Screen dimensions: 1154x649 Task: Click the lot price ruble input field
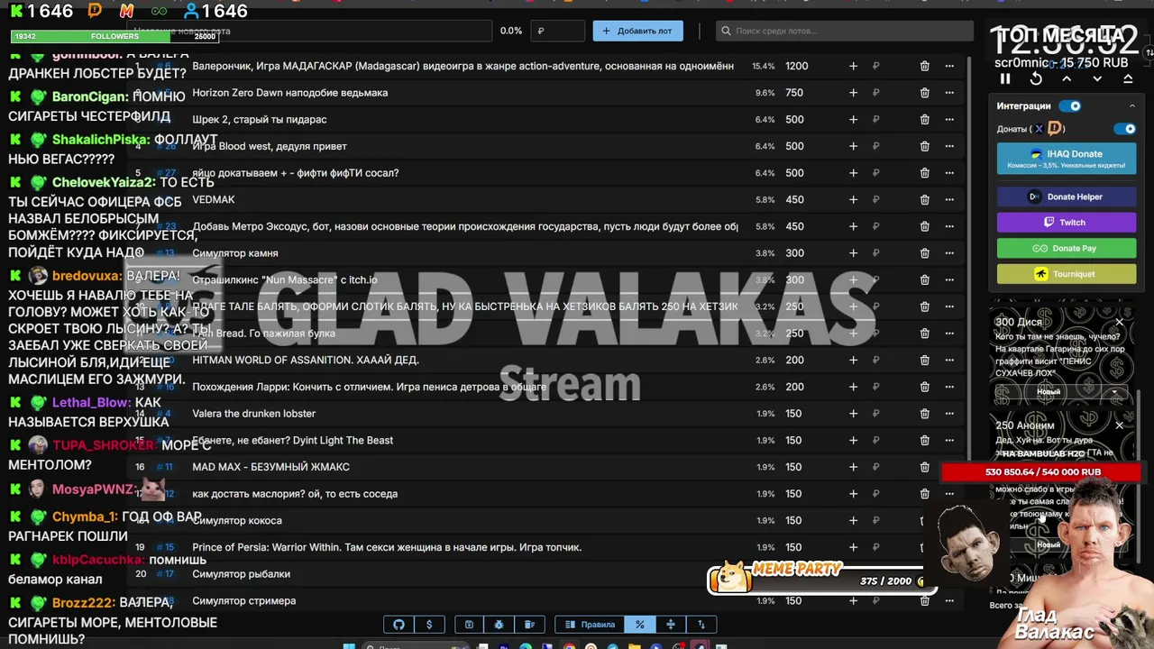(x=558, y=31)
